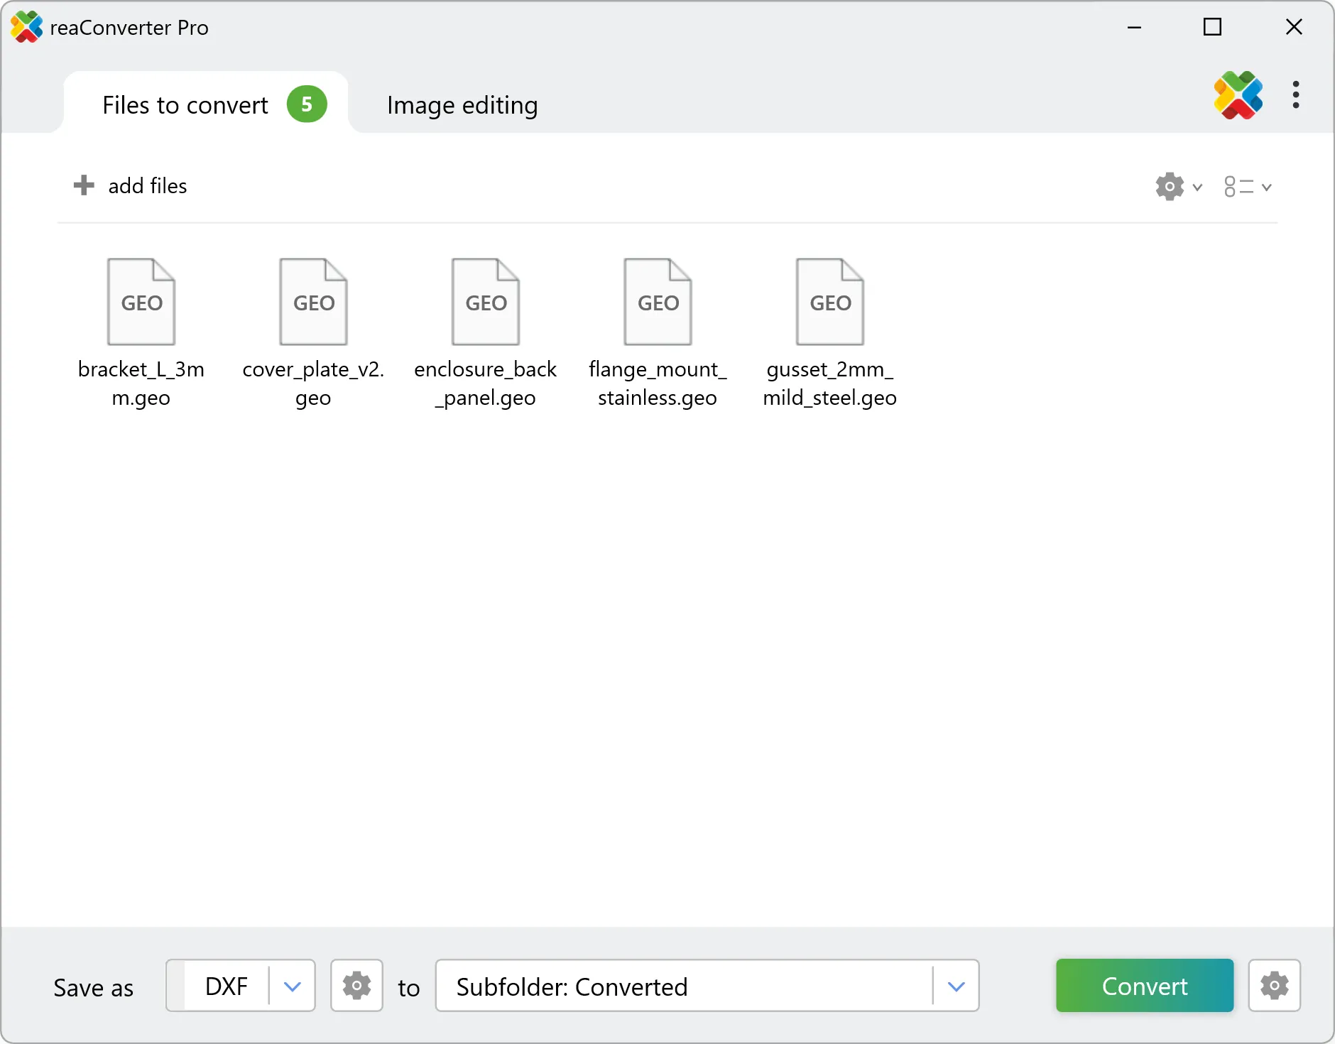The image size is (1335, 1044).
Task: Expand the destination folder dropdown
Action: tap(957, 986)
